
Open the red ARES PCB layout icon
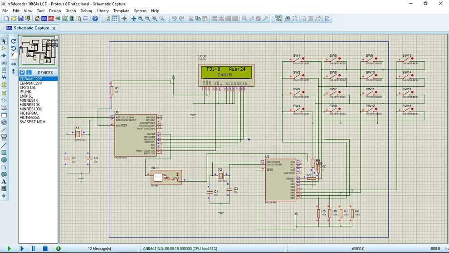[x=51, y=19]
